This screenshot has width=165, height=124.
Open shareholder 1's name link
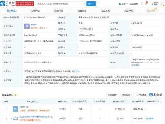pos(22,107)
